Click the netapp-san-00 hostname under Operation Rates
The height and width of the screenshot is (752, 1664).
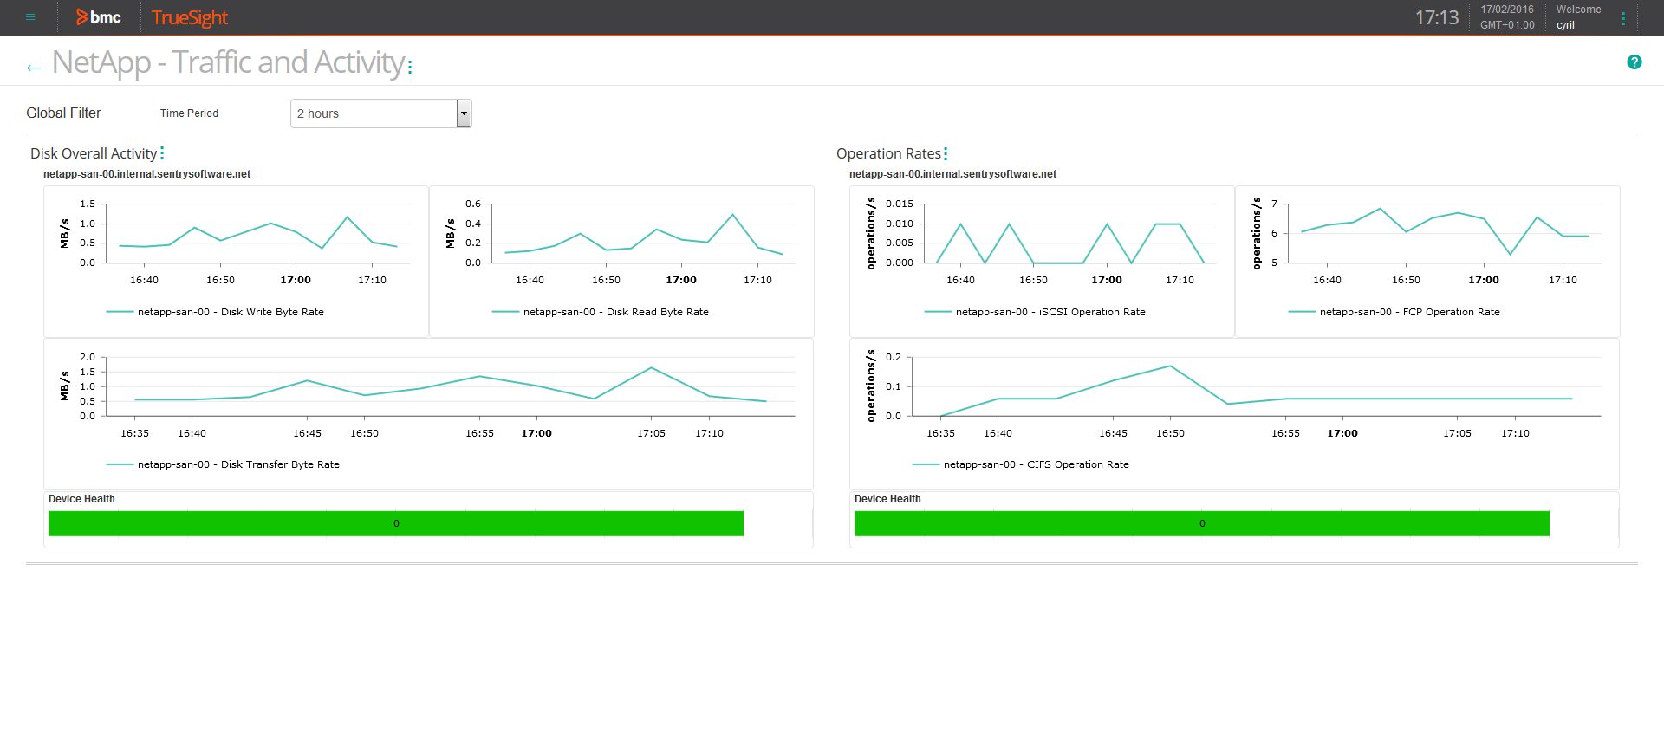click(952, 174)
